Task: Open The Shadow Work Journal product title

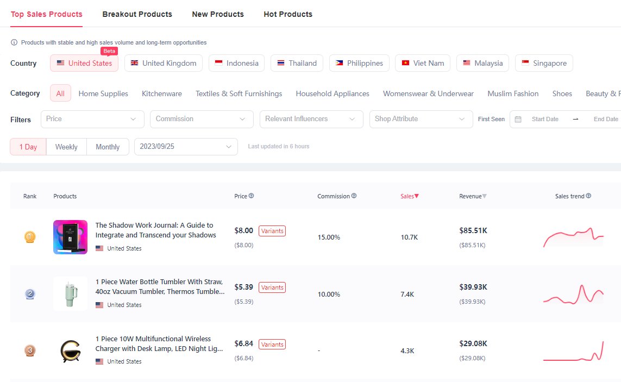Action: [155, 230]
